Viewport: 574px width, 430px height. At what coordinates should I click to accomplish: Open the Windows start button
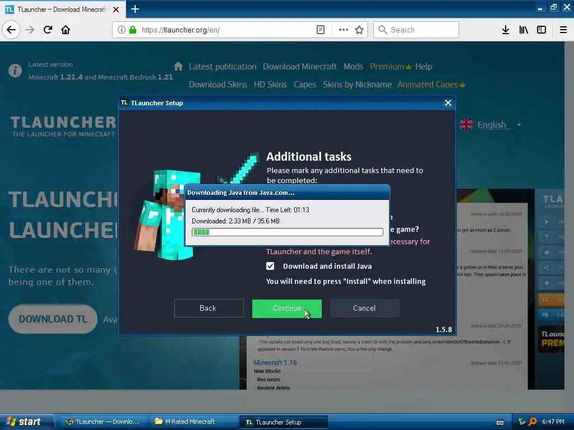26,422
